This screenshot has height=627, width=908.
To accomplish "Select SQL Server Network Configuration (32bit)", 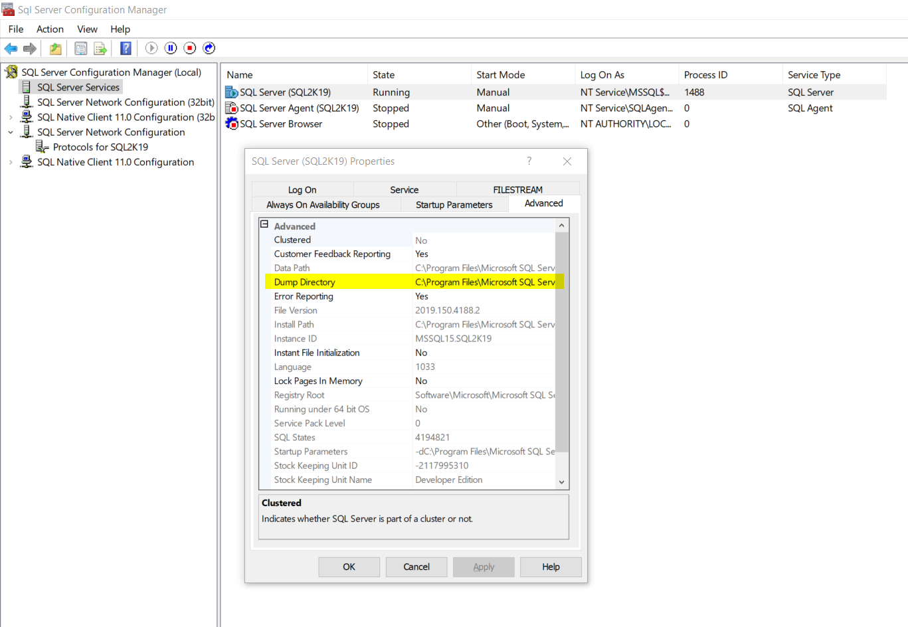I will pyautogui.click(x=126, y=102).
